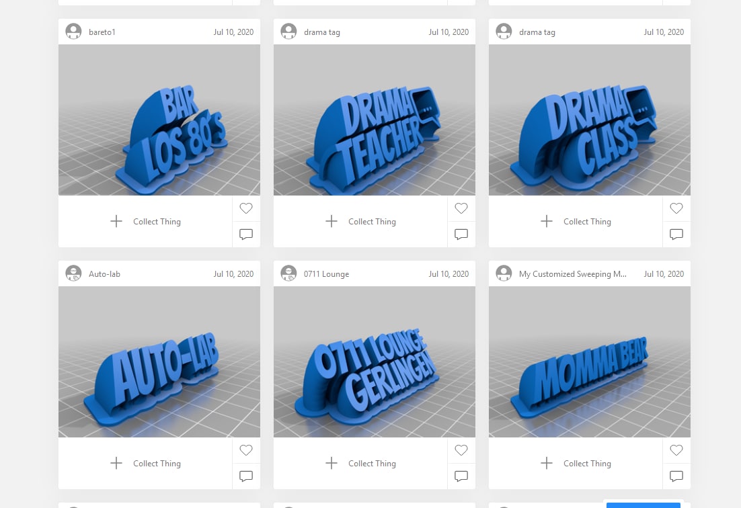Viewport: 741px width, 508px height.
Task: Open the Auto-lab title link
Action: click(104, 274)
